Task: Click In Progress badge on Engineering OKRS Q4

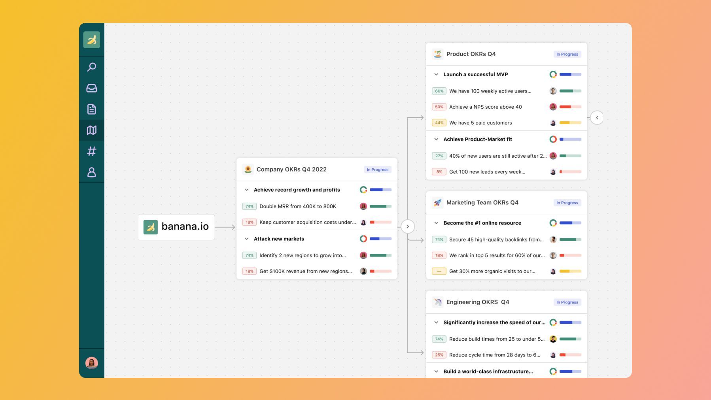Action: click(567, 302)
